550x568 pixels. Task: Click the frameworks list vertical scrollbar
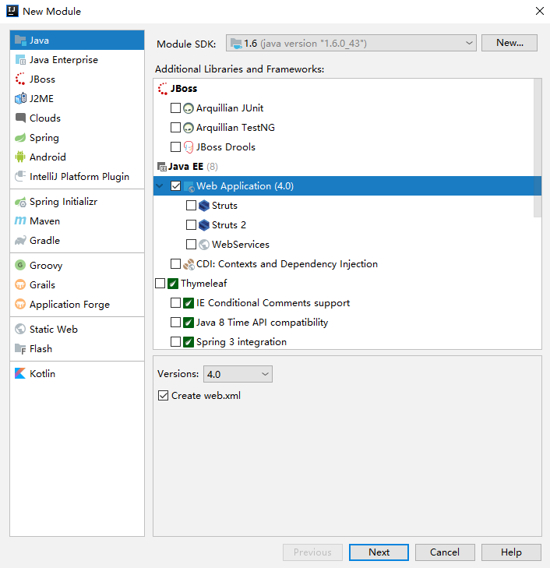[x=537, y=148]
